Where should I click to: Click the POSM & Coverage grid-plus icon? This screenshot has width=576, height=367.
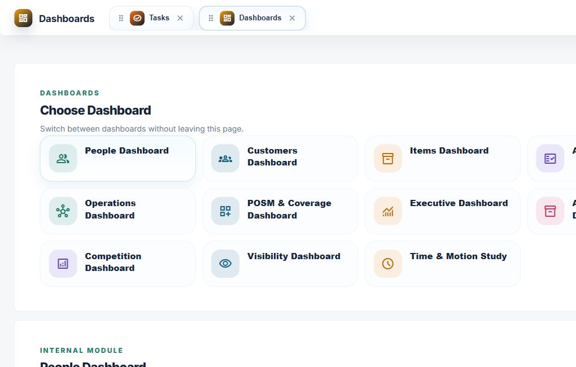225,211
